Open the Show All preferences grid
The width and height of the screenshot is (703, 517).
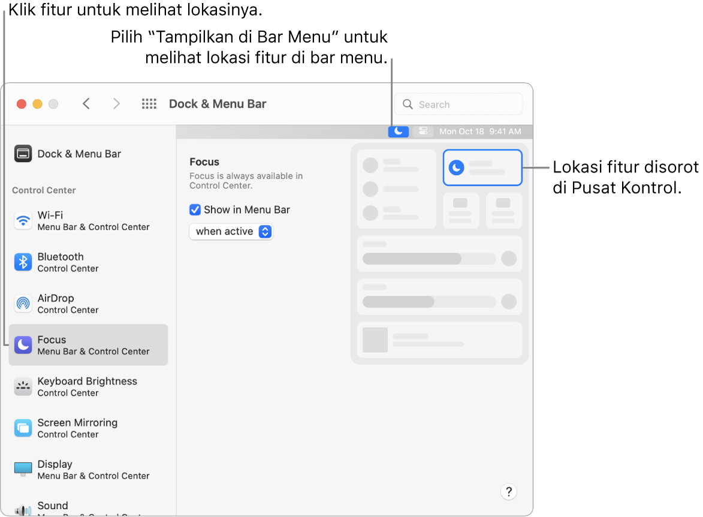pos(149,103)
